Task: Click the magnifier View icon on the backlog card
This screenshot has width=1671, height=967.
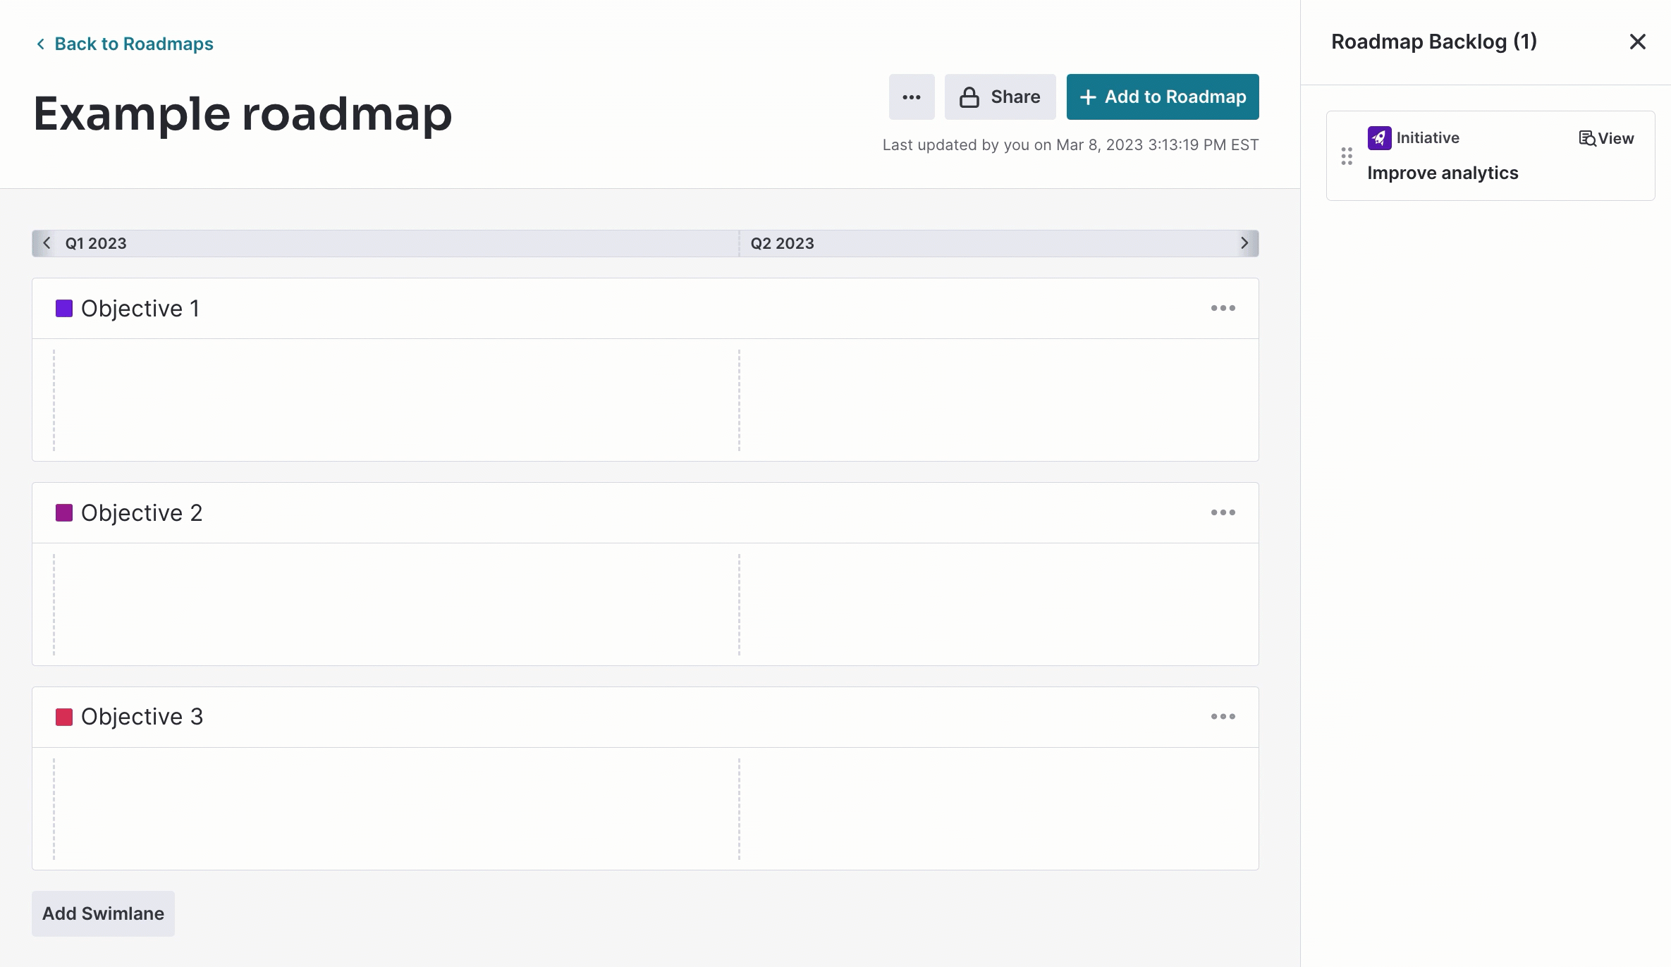Action: pyautogui.click(x=1586, y=138)
